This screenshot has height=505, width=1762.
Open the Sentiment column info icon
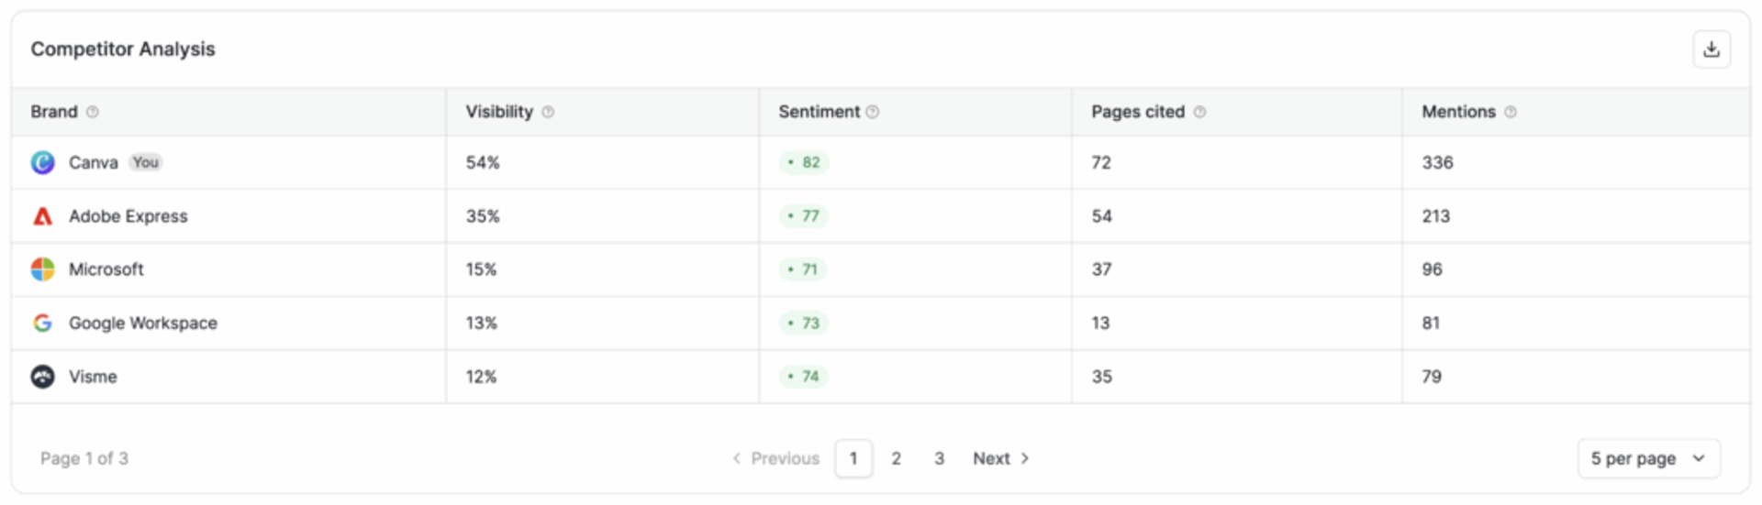pyautogui.click(x=873, y=112)
